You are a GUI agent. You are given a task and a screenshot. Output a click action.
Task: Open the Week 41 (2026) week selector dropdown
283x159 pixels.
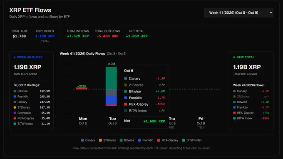coord(238,12)
